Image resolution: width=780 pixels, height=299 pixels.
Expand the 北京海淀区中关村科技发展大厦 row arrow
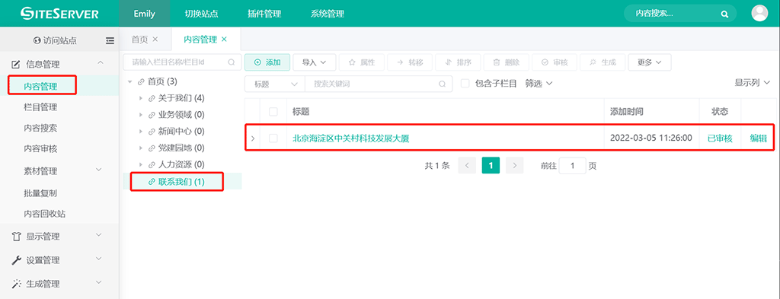pos(253,138)
